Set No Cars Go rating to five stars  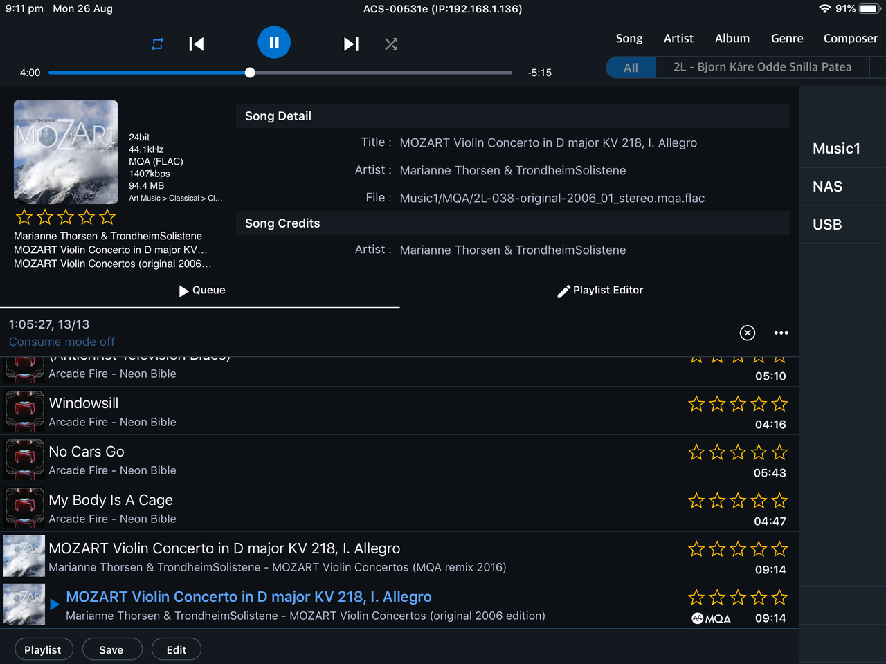[x=779, y=452]
